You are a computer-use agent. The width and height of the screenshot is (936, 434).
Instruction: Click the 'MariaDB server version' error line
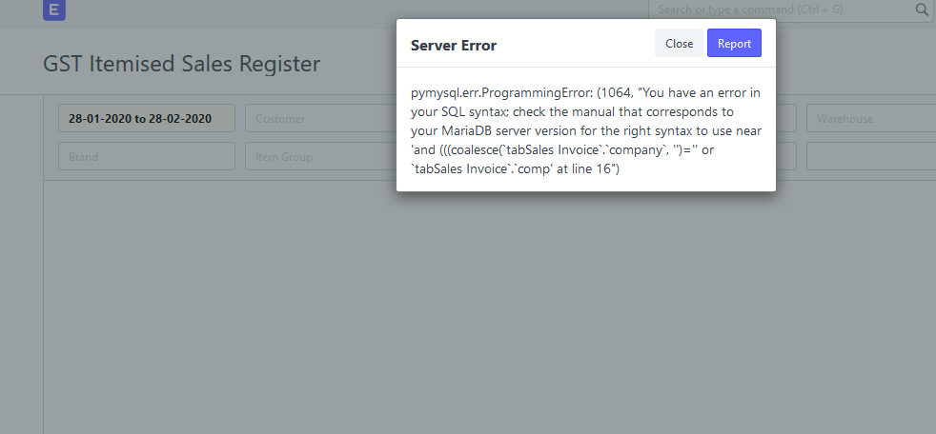click(x=502, y=131)
